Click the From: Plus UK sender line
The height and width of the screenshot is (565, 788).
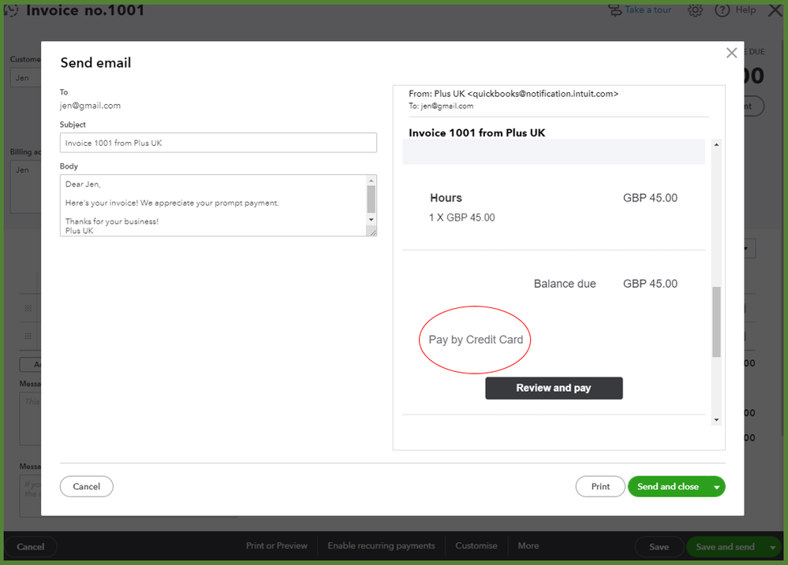513,94
